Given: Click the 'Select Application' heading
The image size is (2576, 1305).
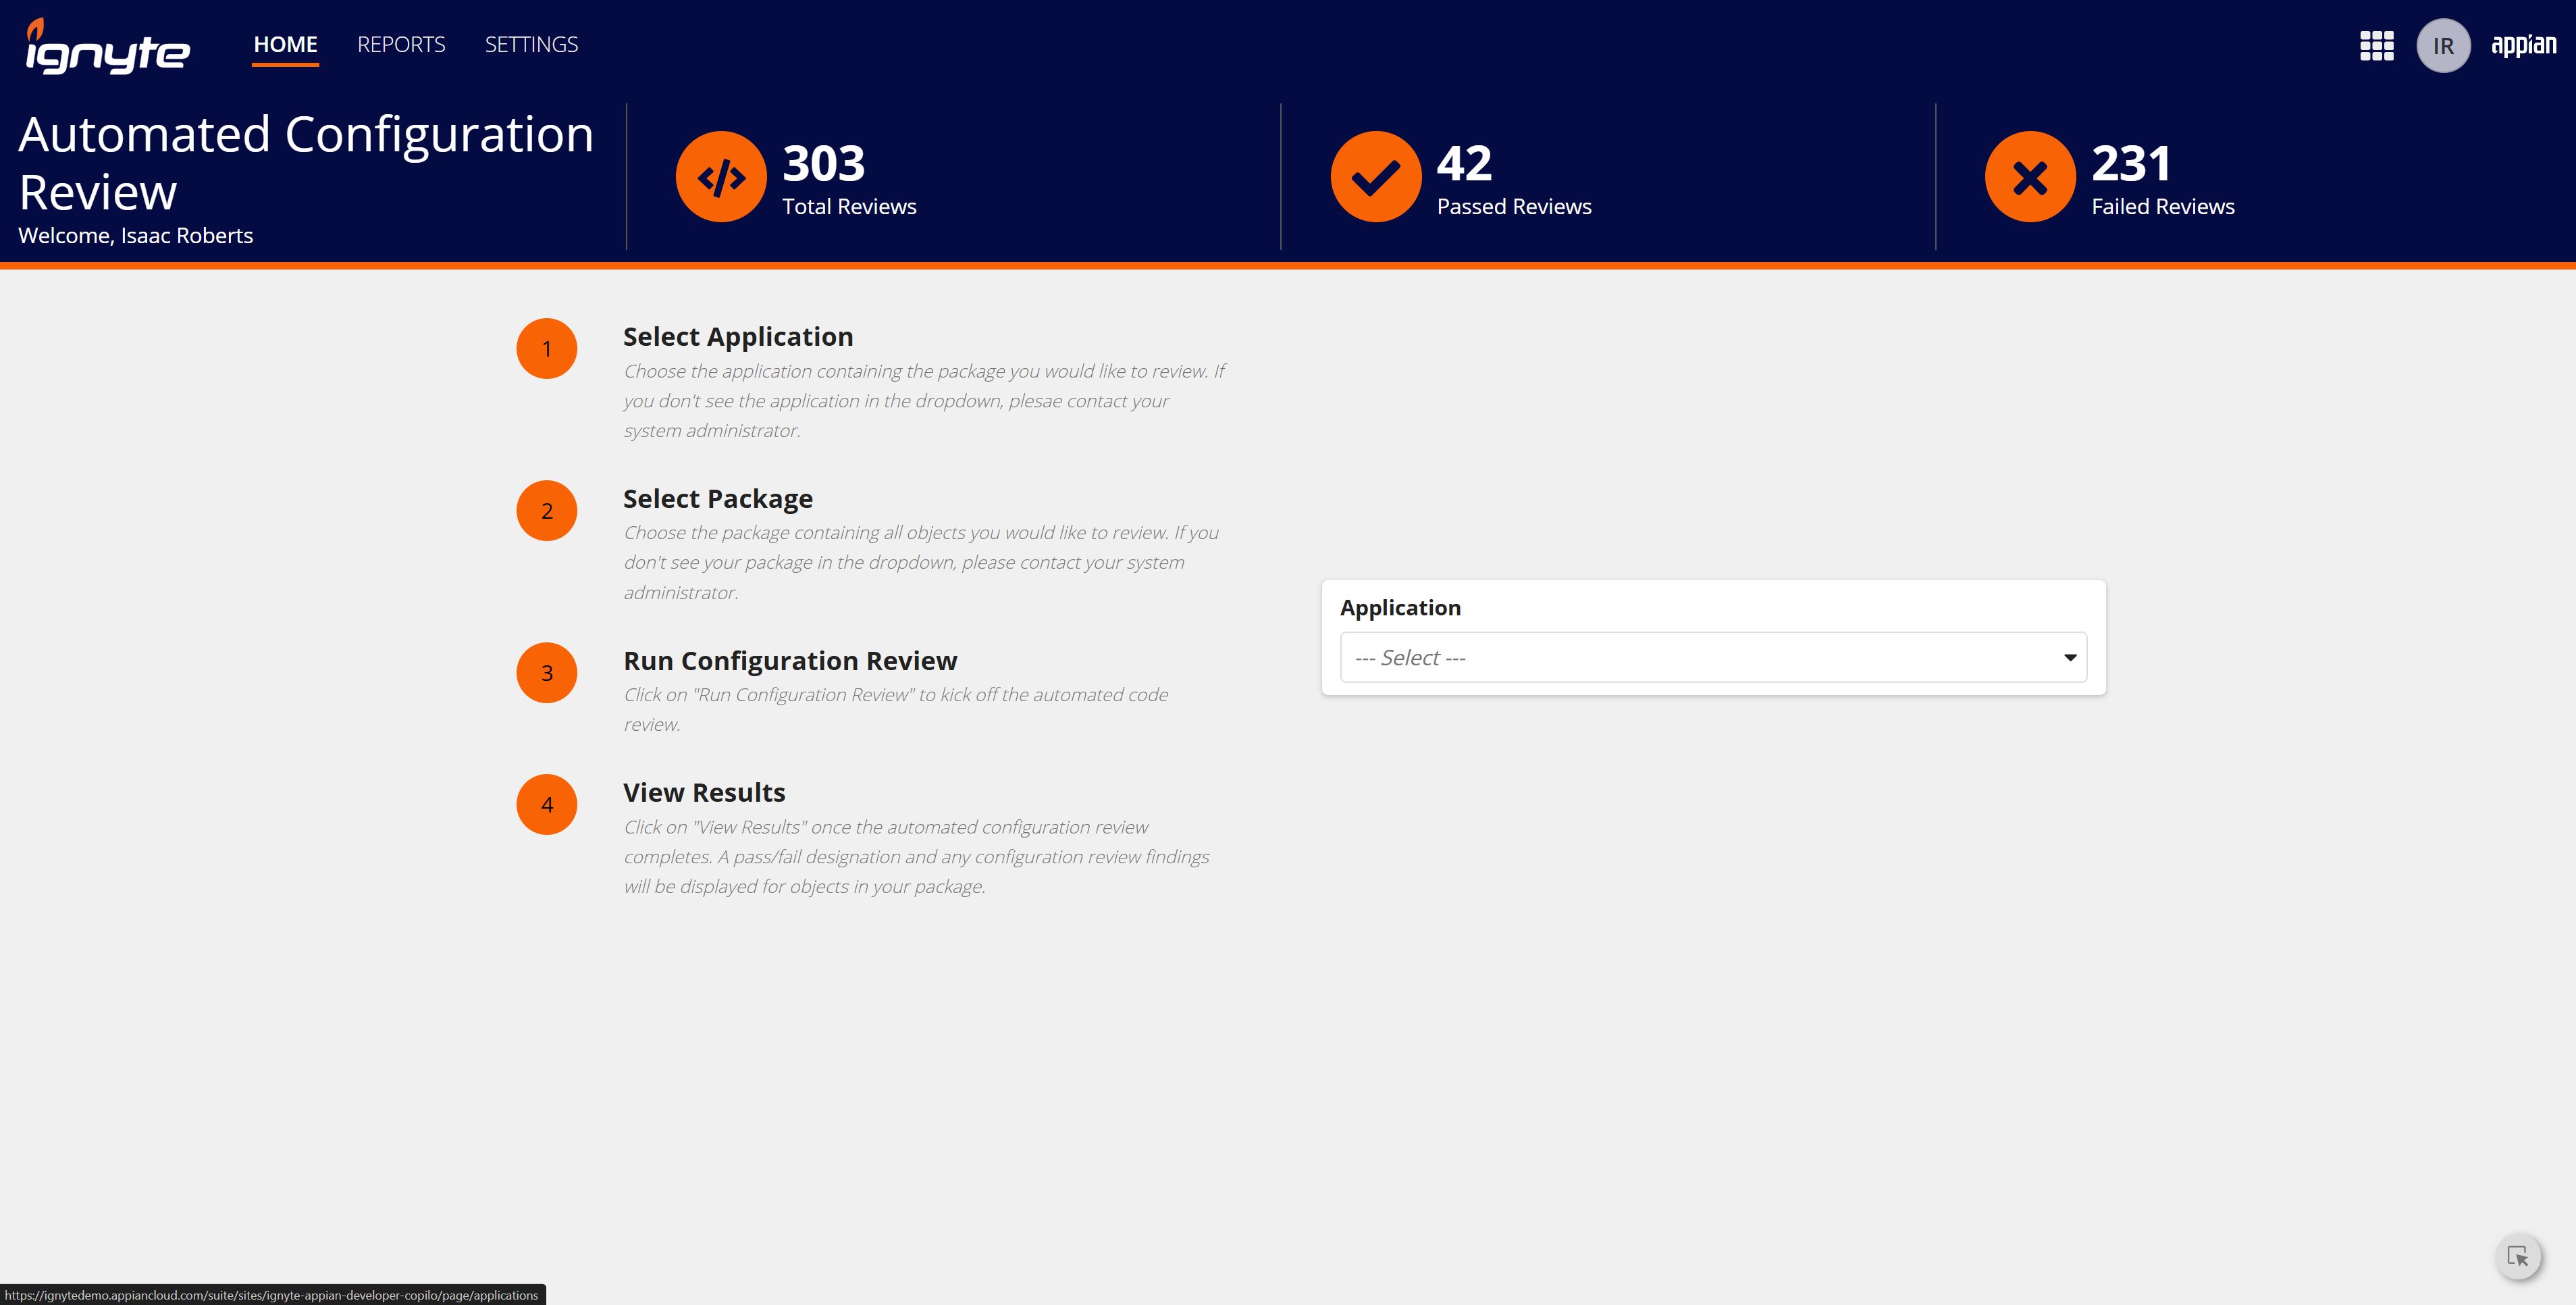Looking at the screenshot, I should (x=738, y=337).
